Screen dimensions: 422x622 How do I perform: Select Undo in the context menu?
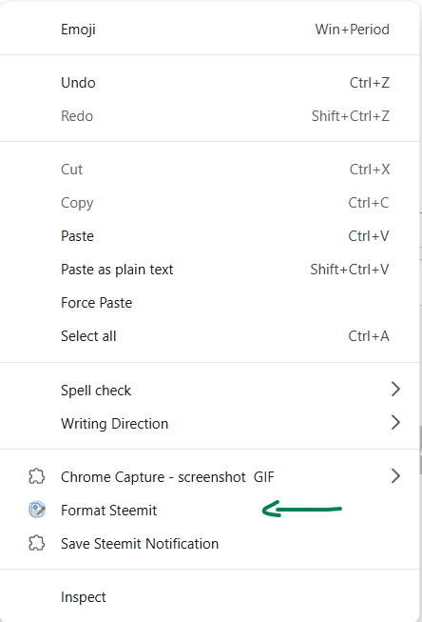[210, 83]
